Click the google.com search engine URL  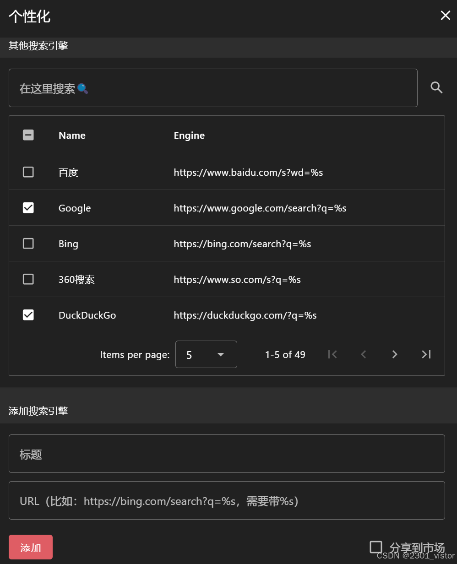coord(260,208)
